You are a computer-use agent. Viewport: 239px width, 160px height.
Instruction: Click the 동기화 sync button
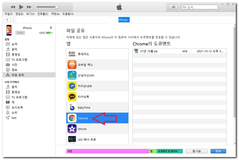click(x=197, y=151)
